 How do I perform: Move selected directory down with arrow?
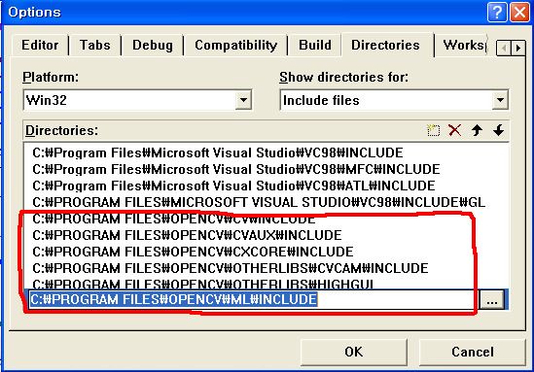498,130
